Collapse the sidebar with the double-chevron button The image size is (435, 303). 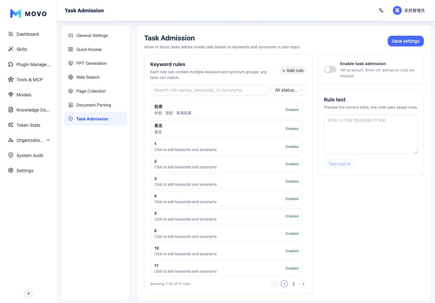[29, 293]
